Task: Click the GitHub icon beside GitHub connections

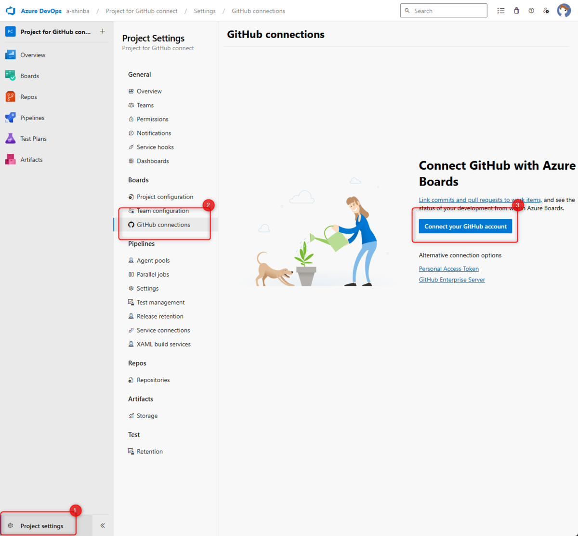Action: [131, 225]
